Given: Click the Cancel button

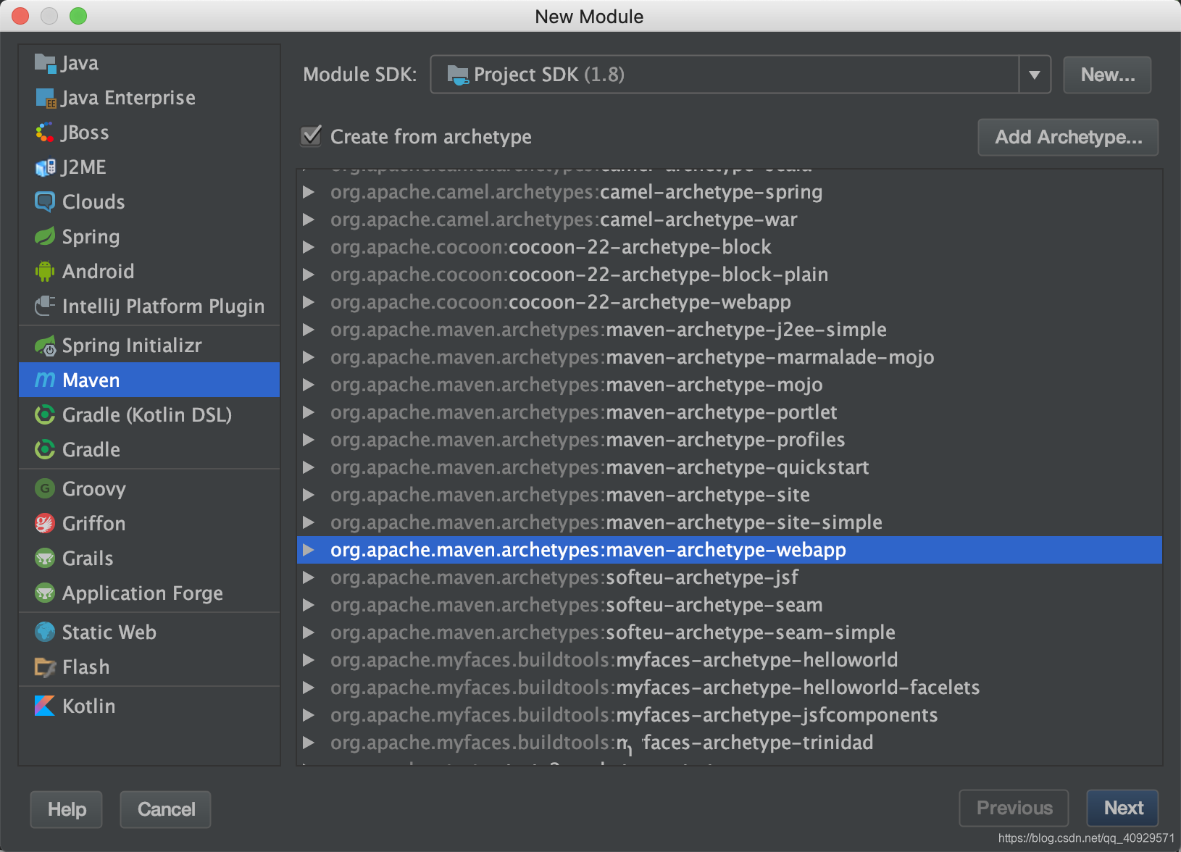Looking at the screenshot, I should click(166, 809).
